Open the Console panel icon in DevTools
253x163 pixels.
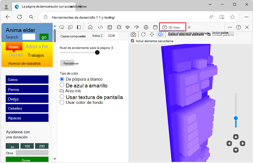click(110, 27)
